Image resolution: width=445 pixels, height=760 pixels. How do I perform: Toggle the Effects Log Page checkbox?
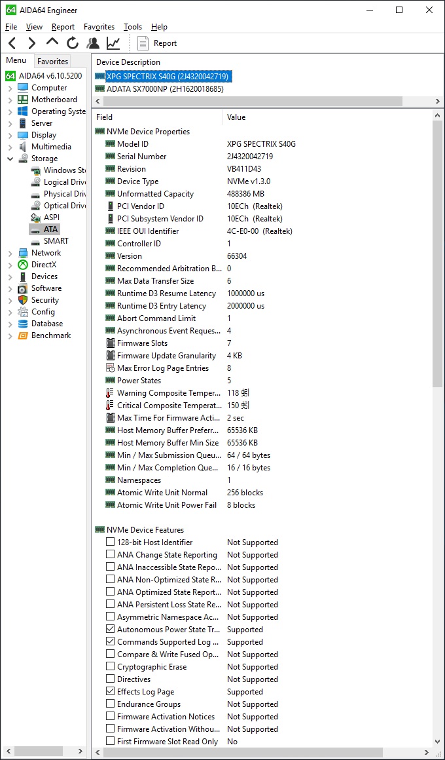coord(110,692)
